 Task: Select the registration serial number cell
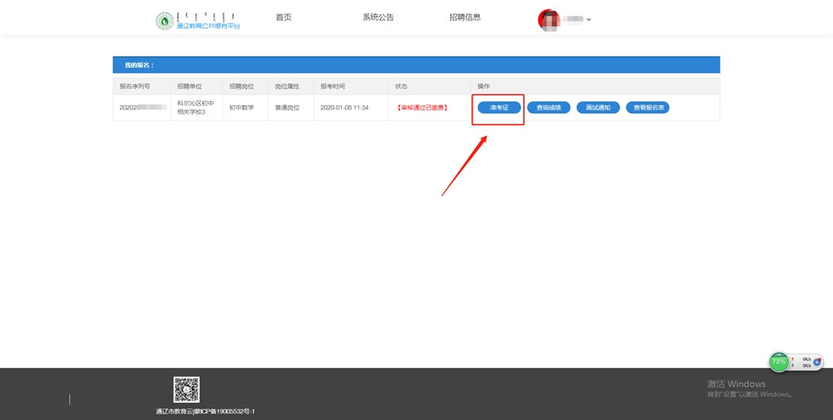coord(140,108)
